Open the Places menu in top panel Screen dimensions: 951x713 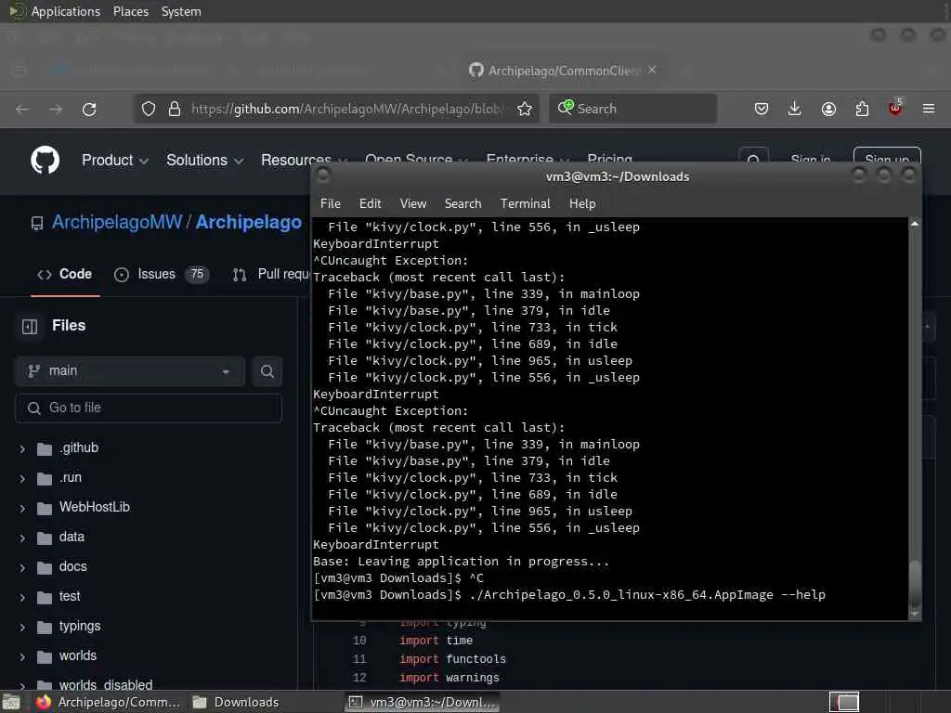click(131, 11)
